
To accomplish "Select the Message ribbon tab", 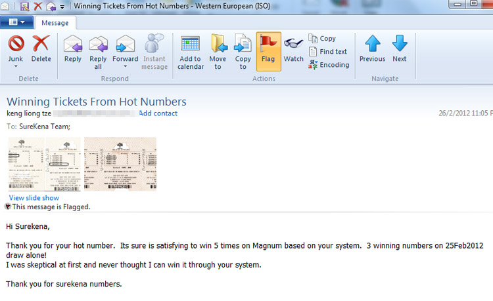I will [x=55, y=23].
